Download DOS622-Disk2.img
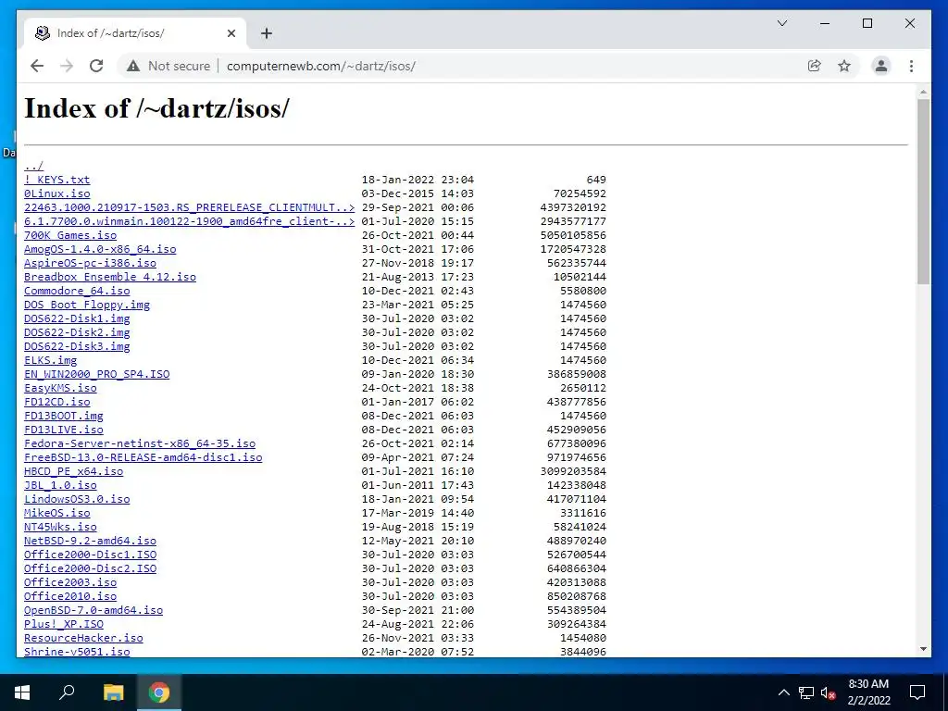 pos(77,332)
